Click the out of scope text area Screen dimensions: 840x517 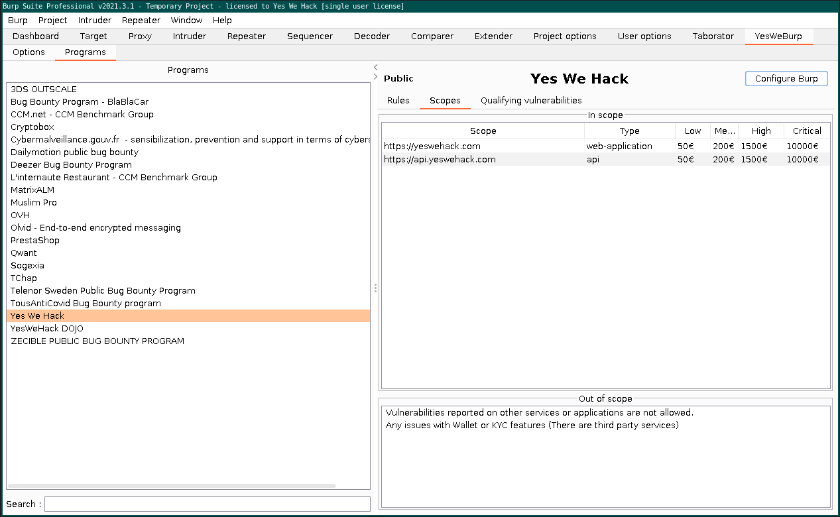[606, 457]
